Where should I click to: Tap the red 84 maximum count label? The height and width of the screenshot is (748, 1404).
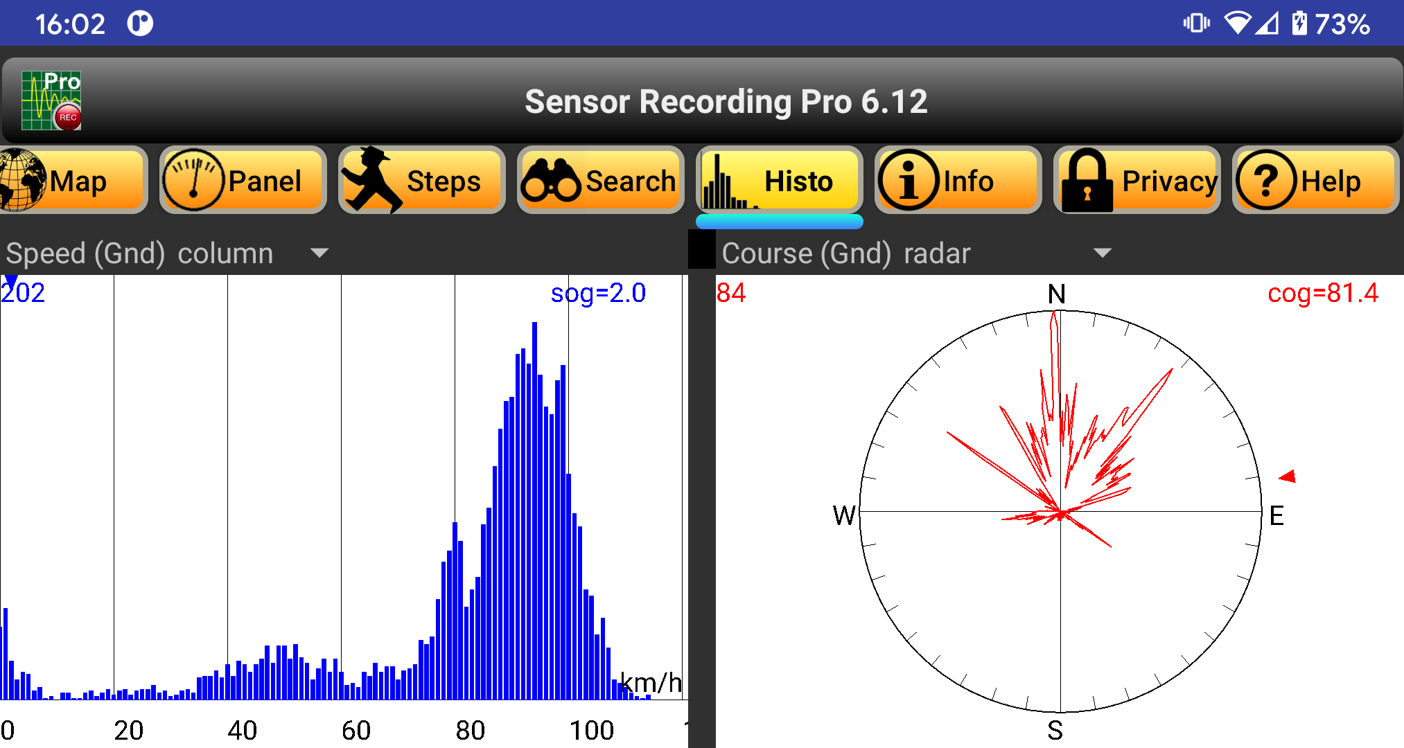(x=731, y=292)
